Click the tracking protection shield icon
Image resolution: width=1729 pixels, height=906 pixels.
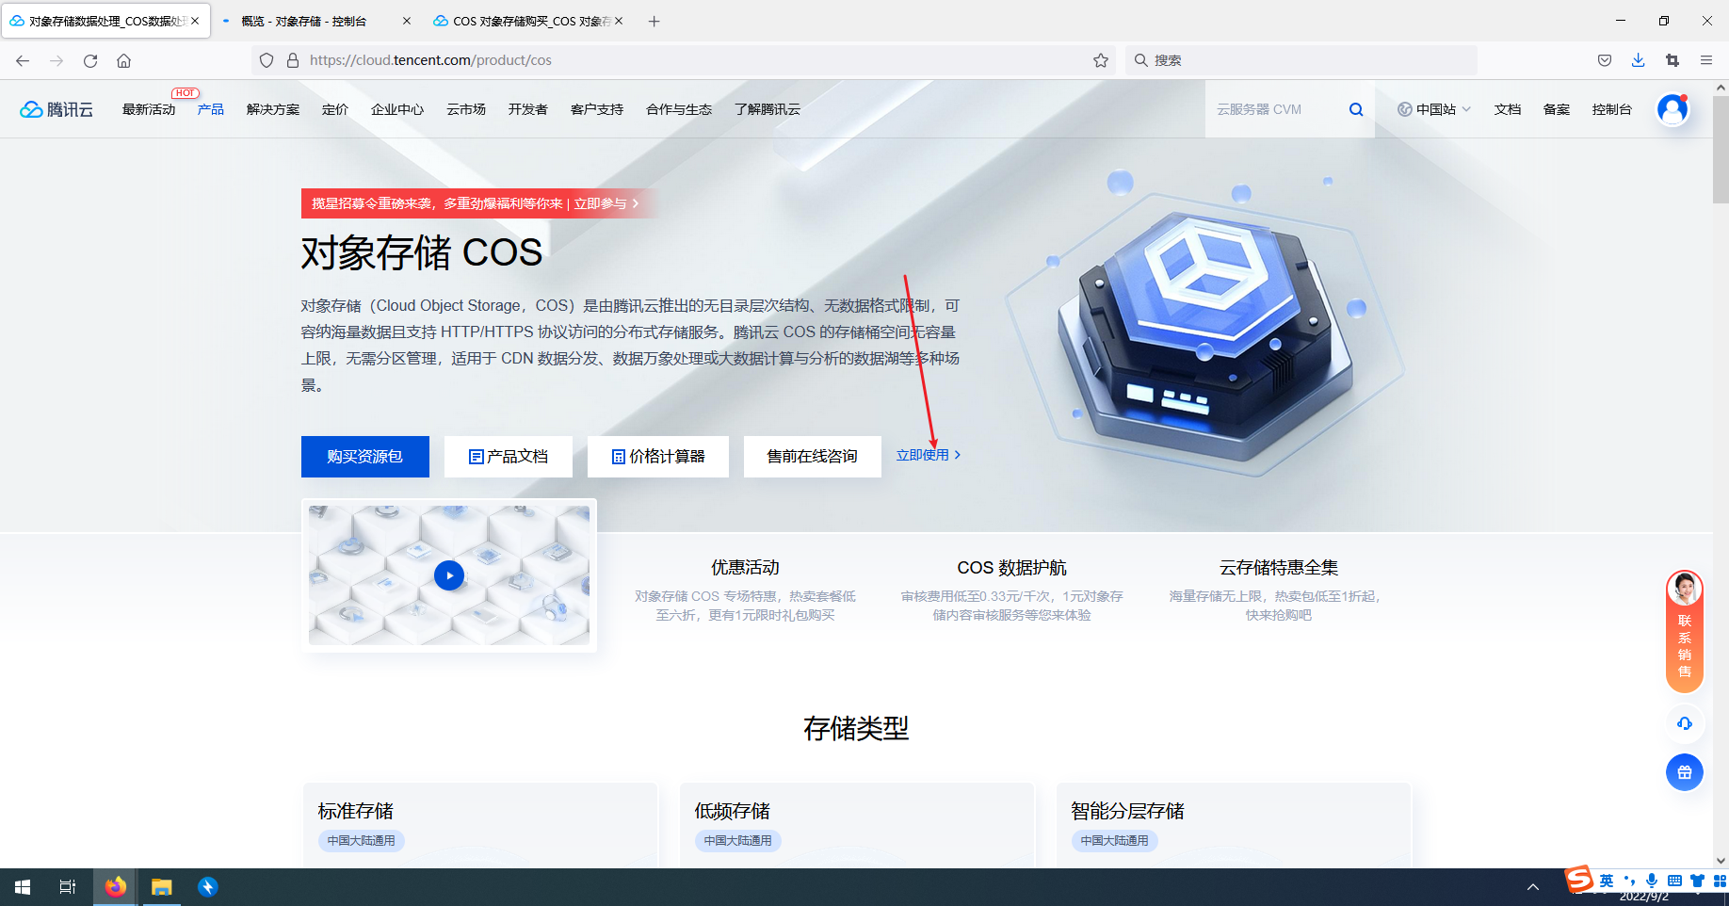click(x=267, y=59)
